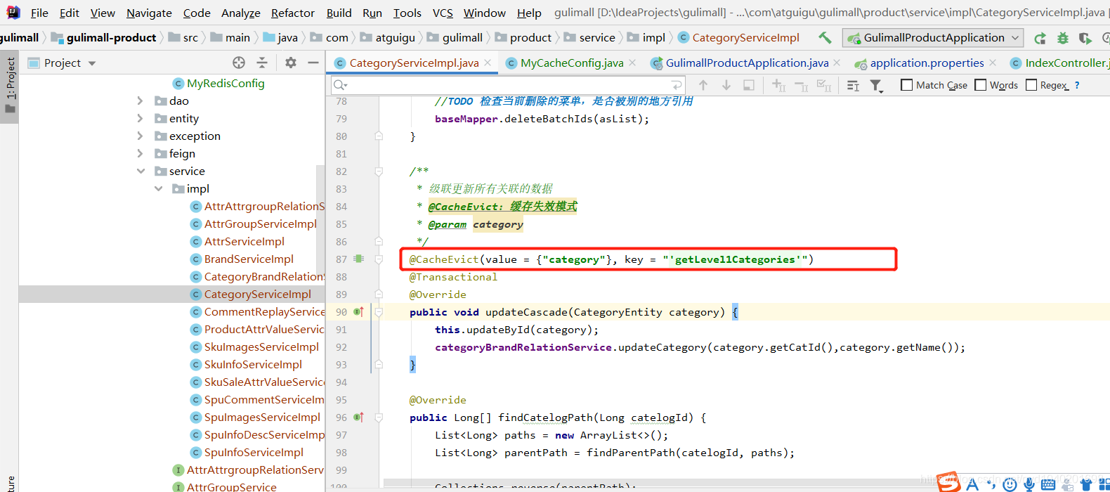Go to previous search occurrence
1110x492 pixels.
(703, 85)
